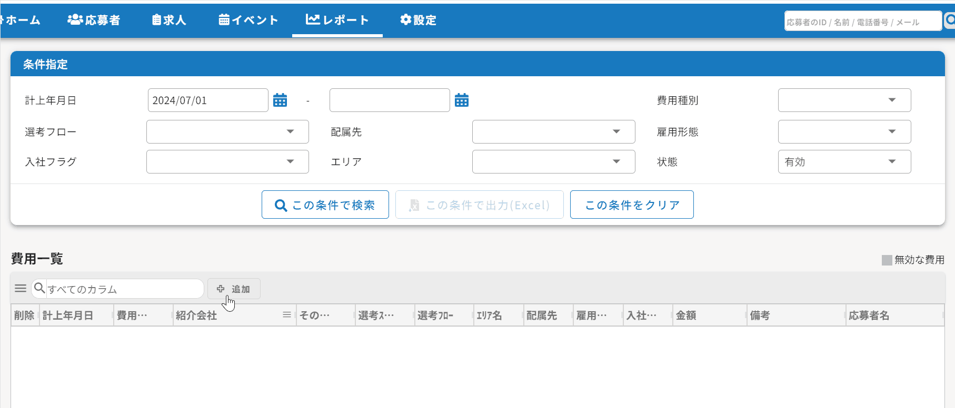955x408 pixels.
Task: Toggle the 無効な費用 checkbox
Action: (887, 260)
